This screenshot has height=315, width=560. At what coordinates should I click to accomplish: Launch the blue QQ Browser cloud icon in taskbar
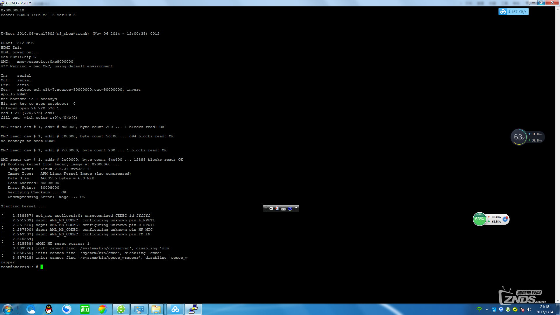click(x=31, y=309)
